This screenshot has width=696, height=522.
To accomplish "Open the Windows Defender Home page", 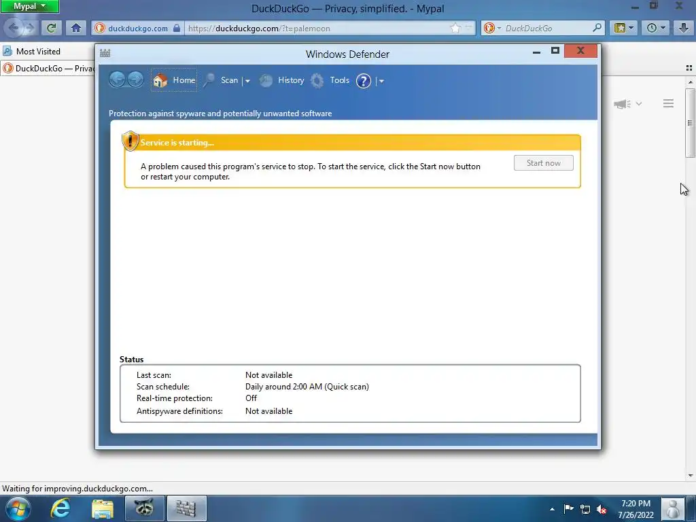I will click(x=174, y=80).
